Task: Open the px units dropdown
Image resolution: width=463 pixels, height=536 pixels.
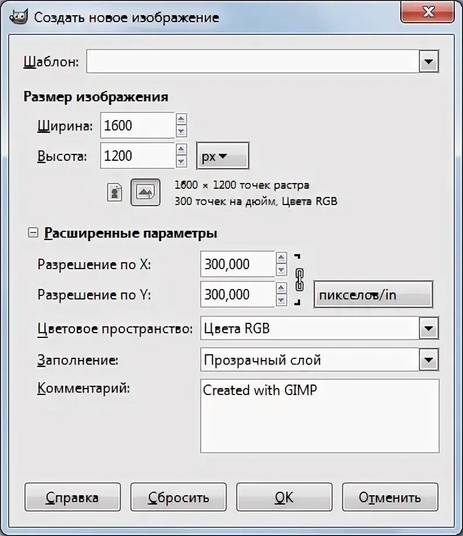Action: tap(222, 156)
